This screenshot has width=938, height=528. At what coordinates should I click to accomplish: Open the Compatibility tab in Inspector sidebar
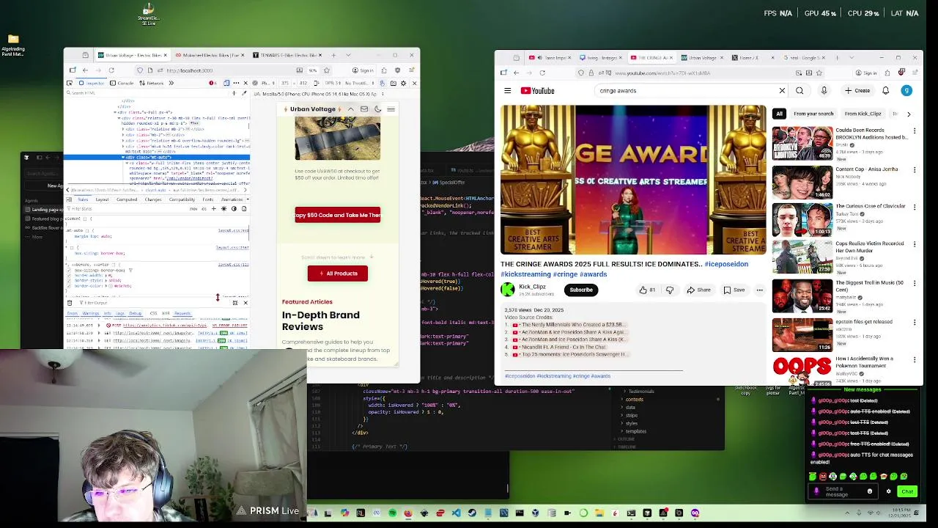point(182,199)
